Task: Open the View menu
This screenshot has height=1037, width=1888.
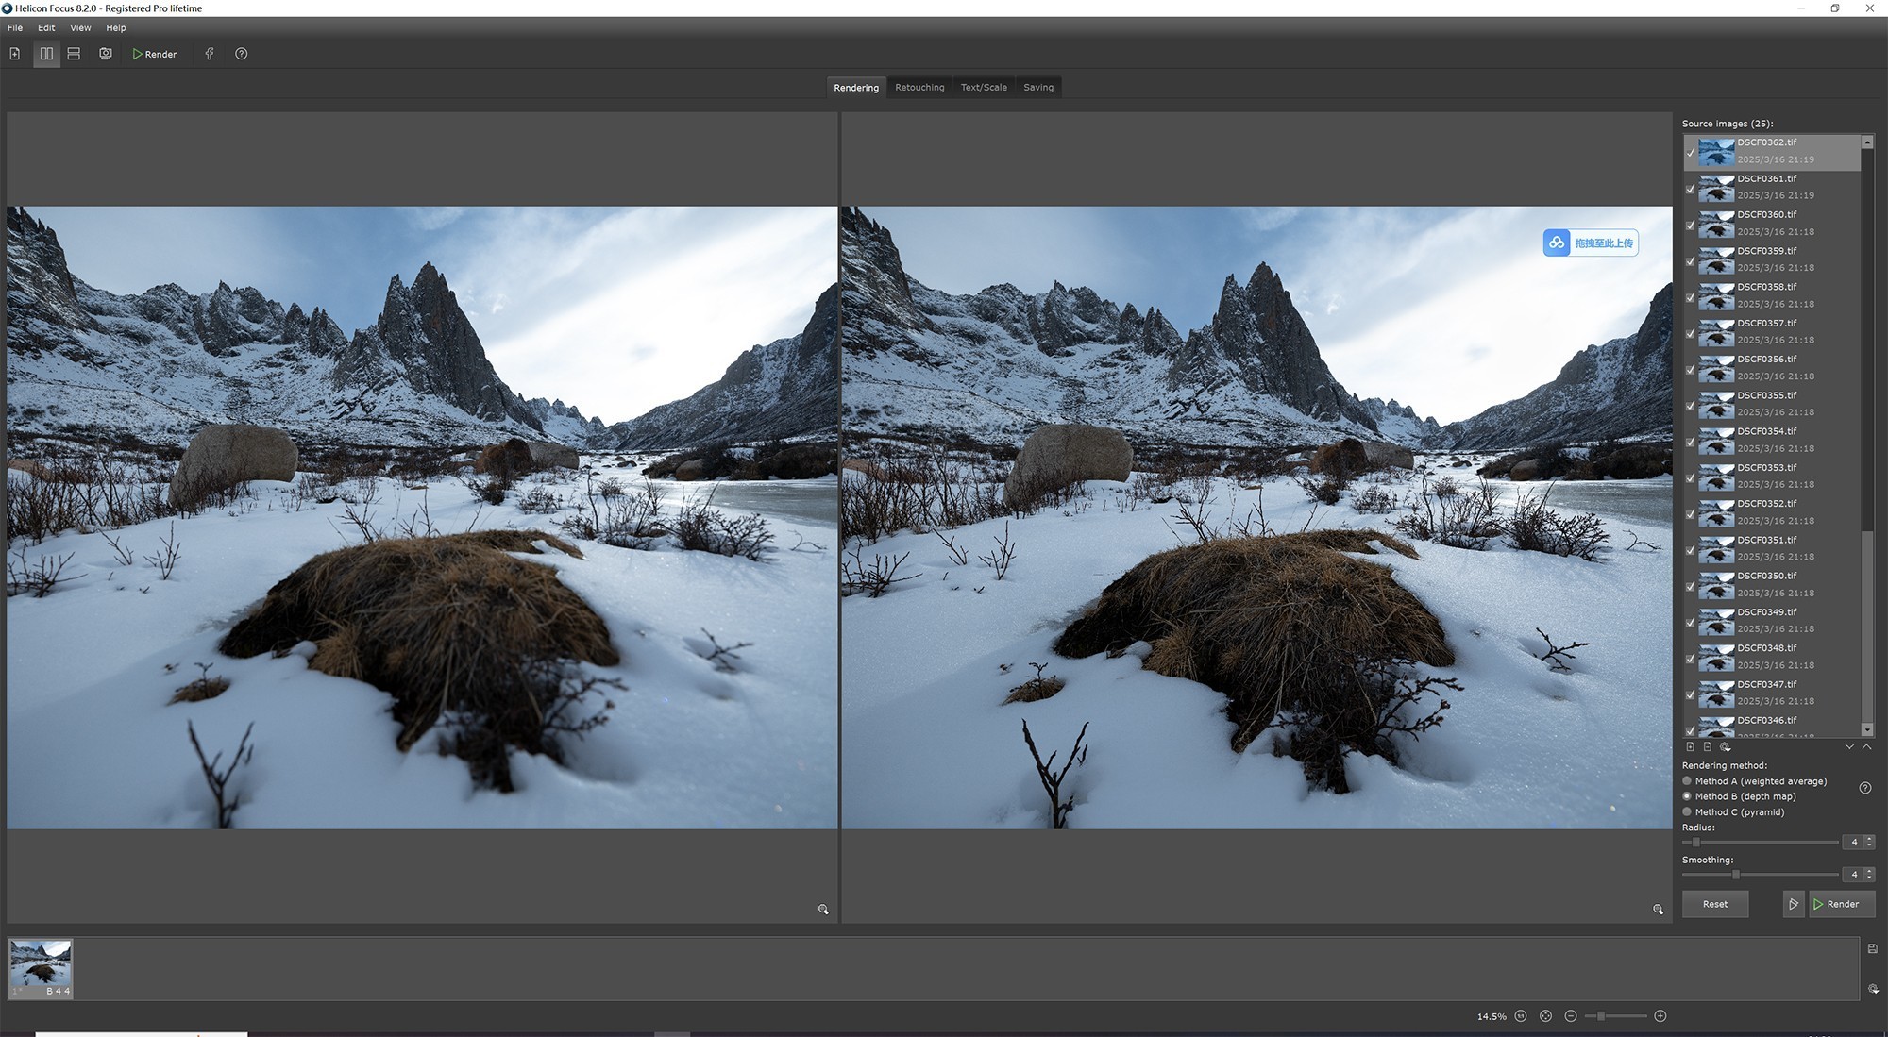Action: pyautogui.click(x=80, y=28)
